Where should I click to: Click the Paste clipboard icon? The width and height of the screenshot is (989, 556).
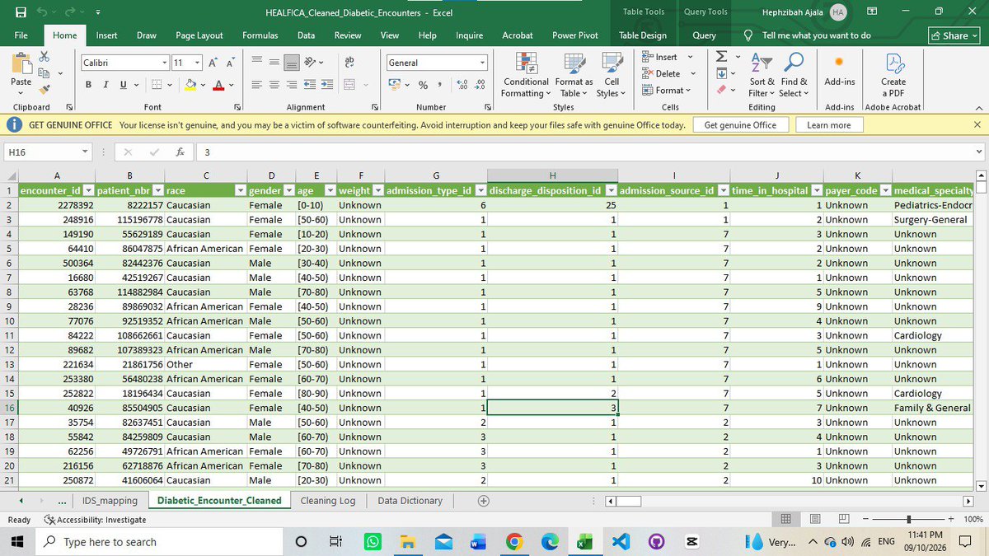point(21,63)
